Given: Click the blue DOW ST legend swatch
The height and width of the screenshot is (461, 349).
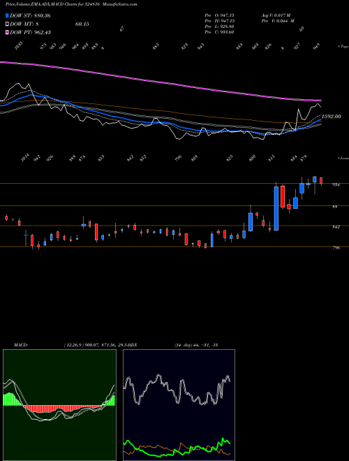Looking at the screenshot, I should coord(7,15).
